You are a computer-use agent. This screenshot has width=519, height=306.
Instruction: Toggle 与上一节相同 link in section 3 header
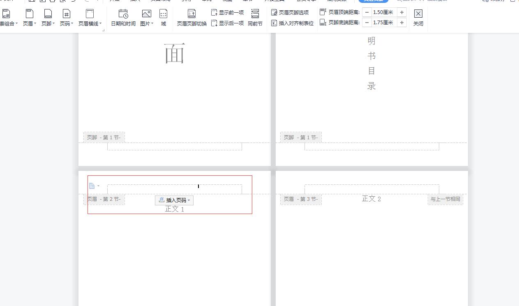coord(445,199)
